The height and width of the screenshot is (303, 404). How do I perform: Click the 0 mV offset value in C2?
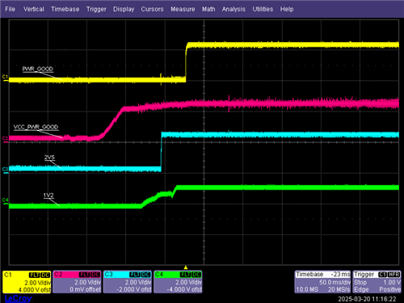[x=85, y=289]
